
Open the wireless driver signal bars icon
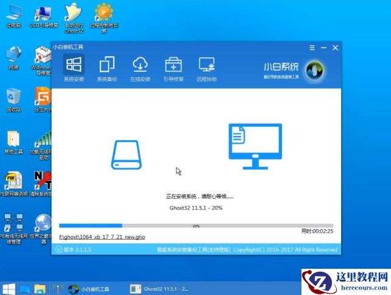(x=41, y=145)
